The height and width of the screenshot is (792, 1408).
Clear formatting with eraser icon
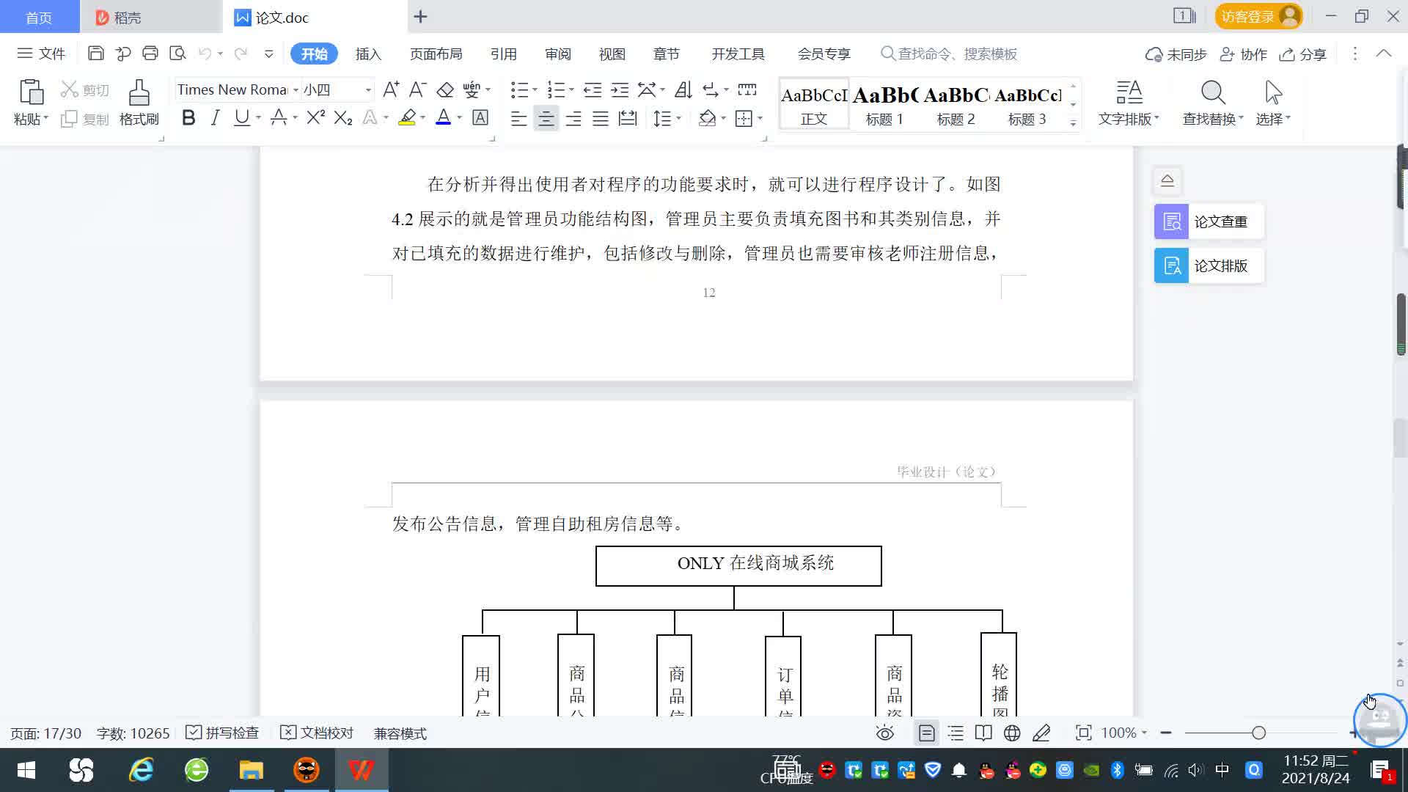[x=445, y=89]
